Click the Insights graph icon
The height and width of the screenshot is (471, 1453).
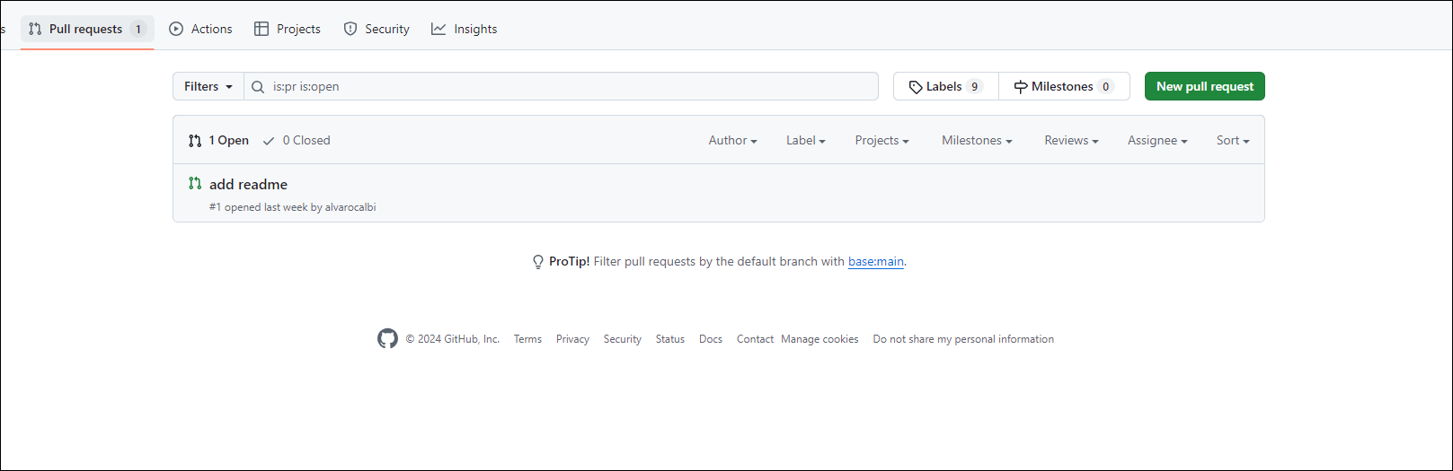(x=439, y=29)
